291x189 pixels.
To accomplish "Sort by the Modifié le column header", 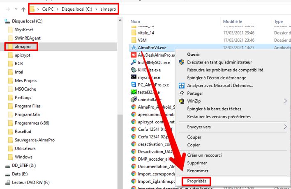I will (233, 21).
